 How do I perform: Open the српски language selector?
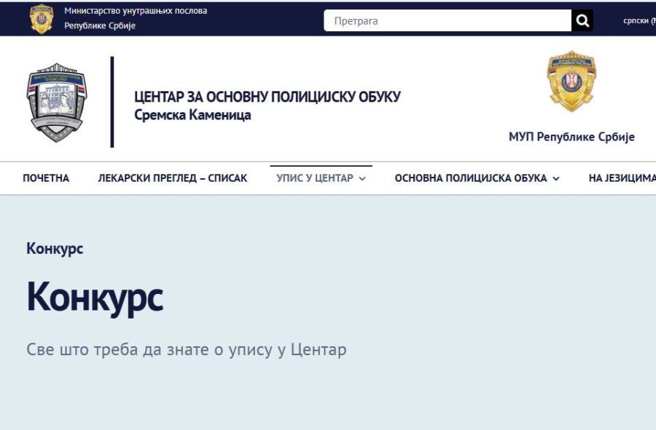[x=639, y=20]
